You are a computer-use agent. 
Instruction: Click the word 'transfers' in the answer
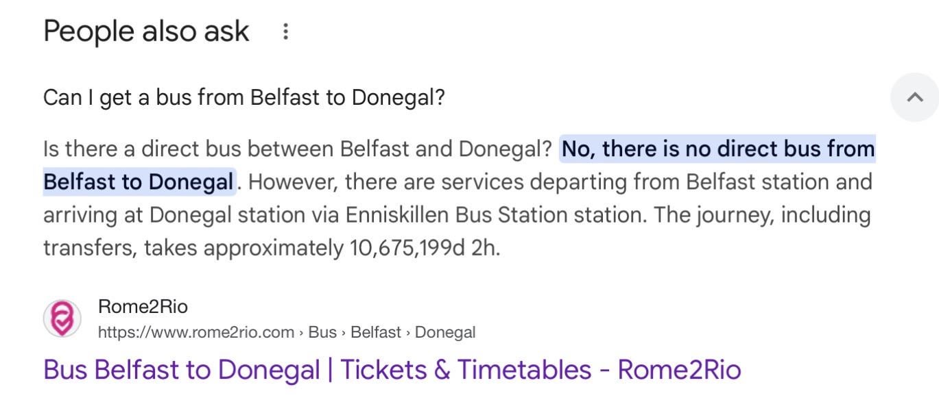pyautogui.click(x=89, y=248)
